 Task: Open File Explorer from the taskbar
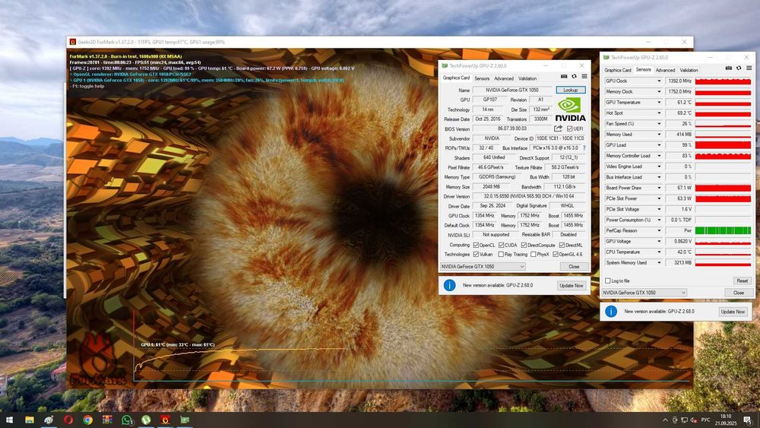point(30,420)
